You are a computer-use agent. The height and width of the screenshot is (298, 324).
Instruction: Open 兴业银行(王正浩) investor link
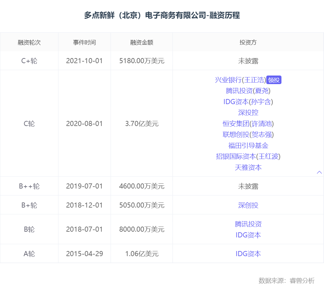tap(240, 80)
